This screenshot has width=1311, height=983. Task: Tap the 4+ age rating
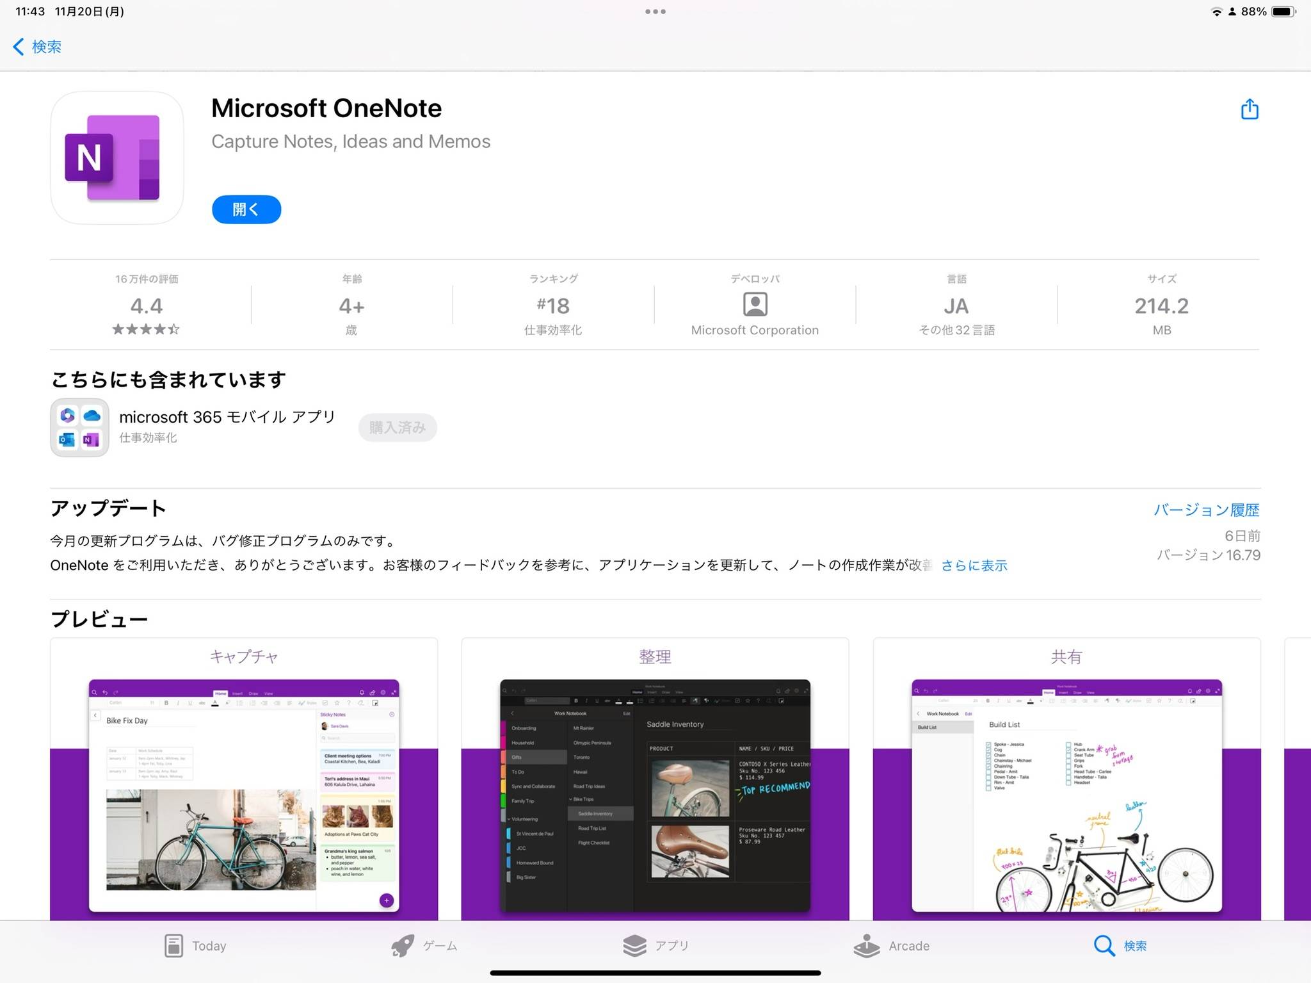pyautogui.click(x=351, y=306)
